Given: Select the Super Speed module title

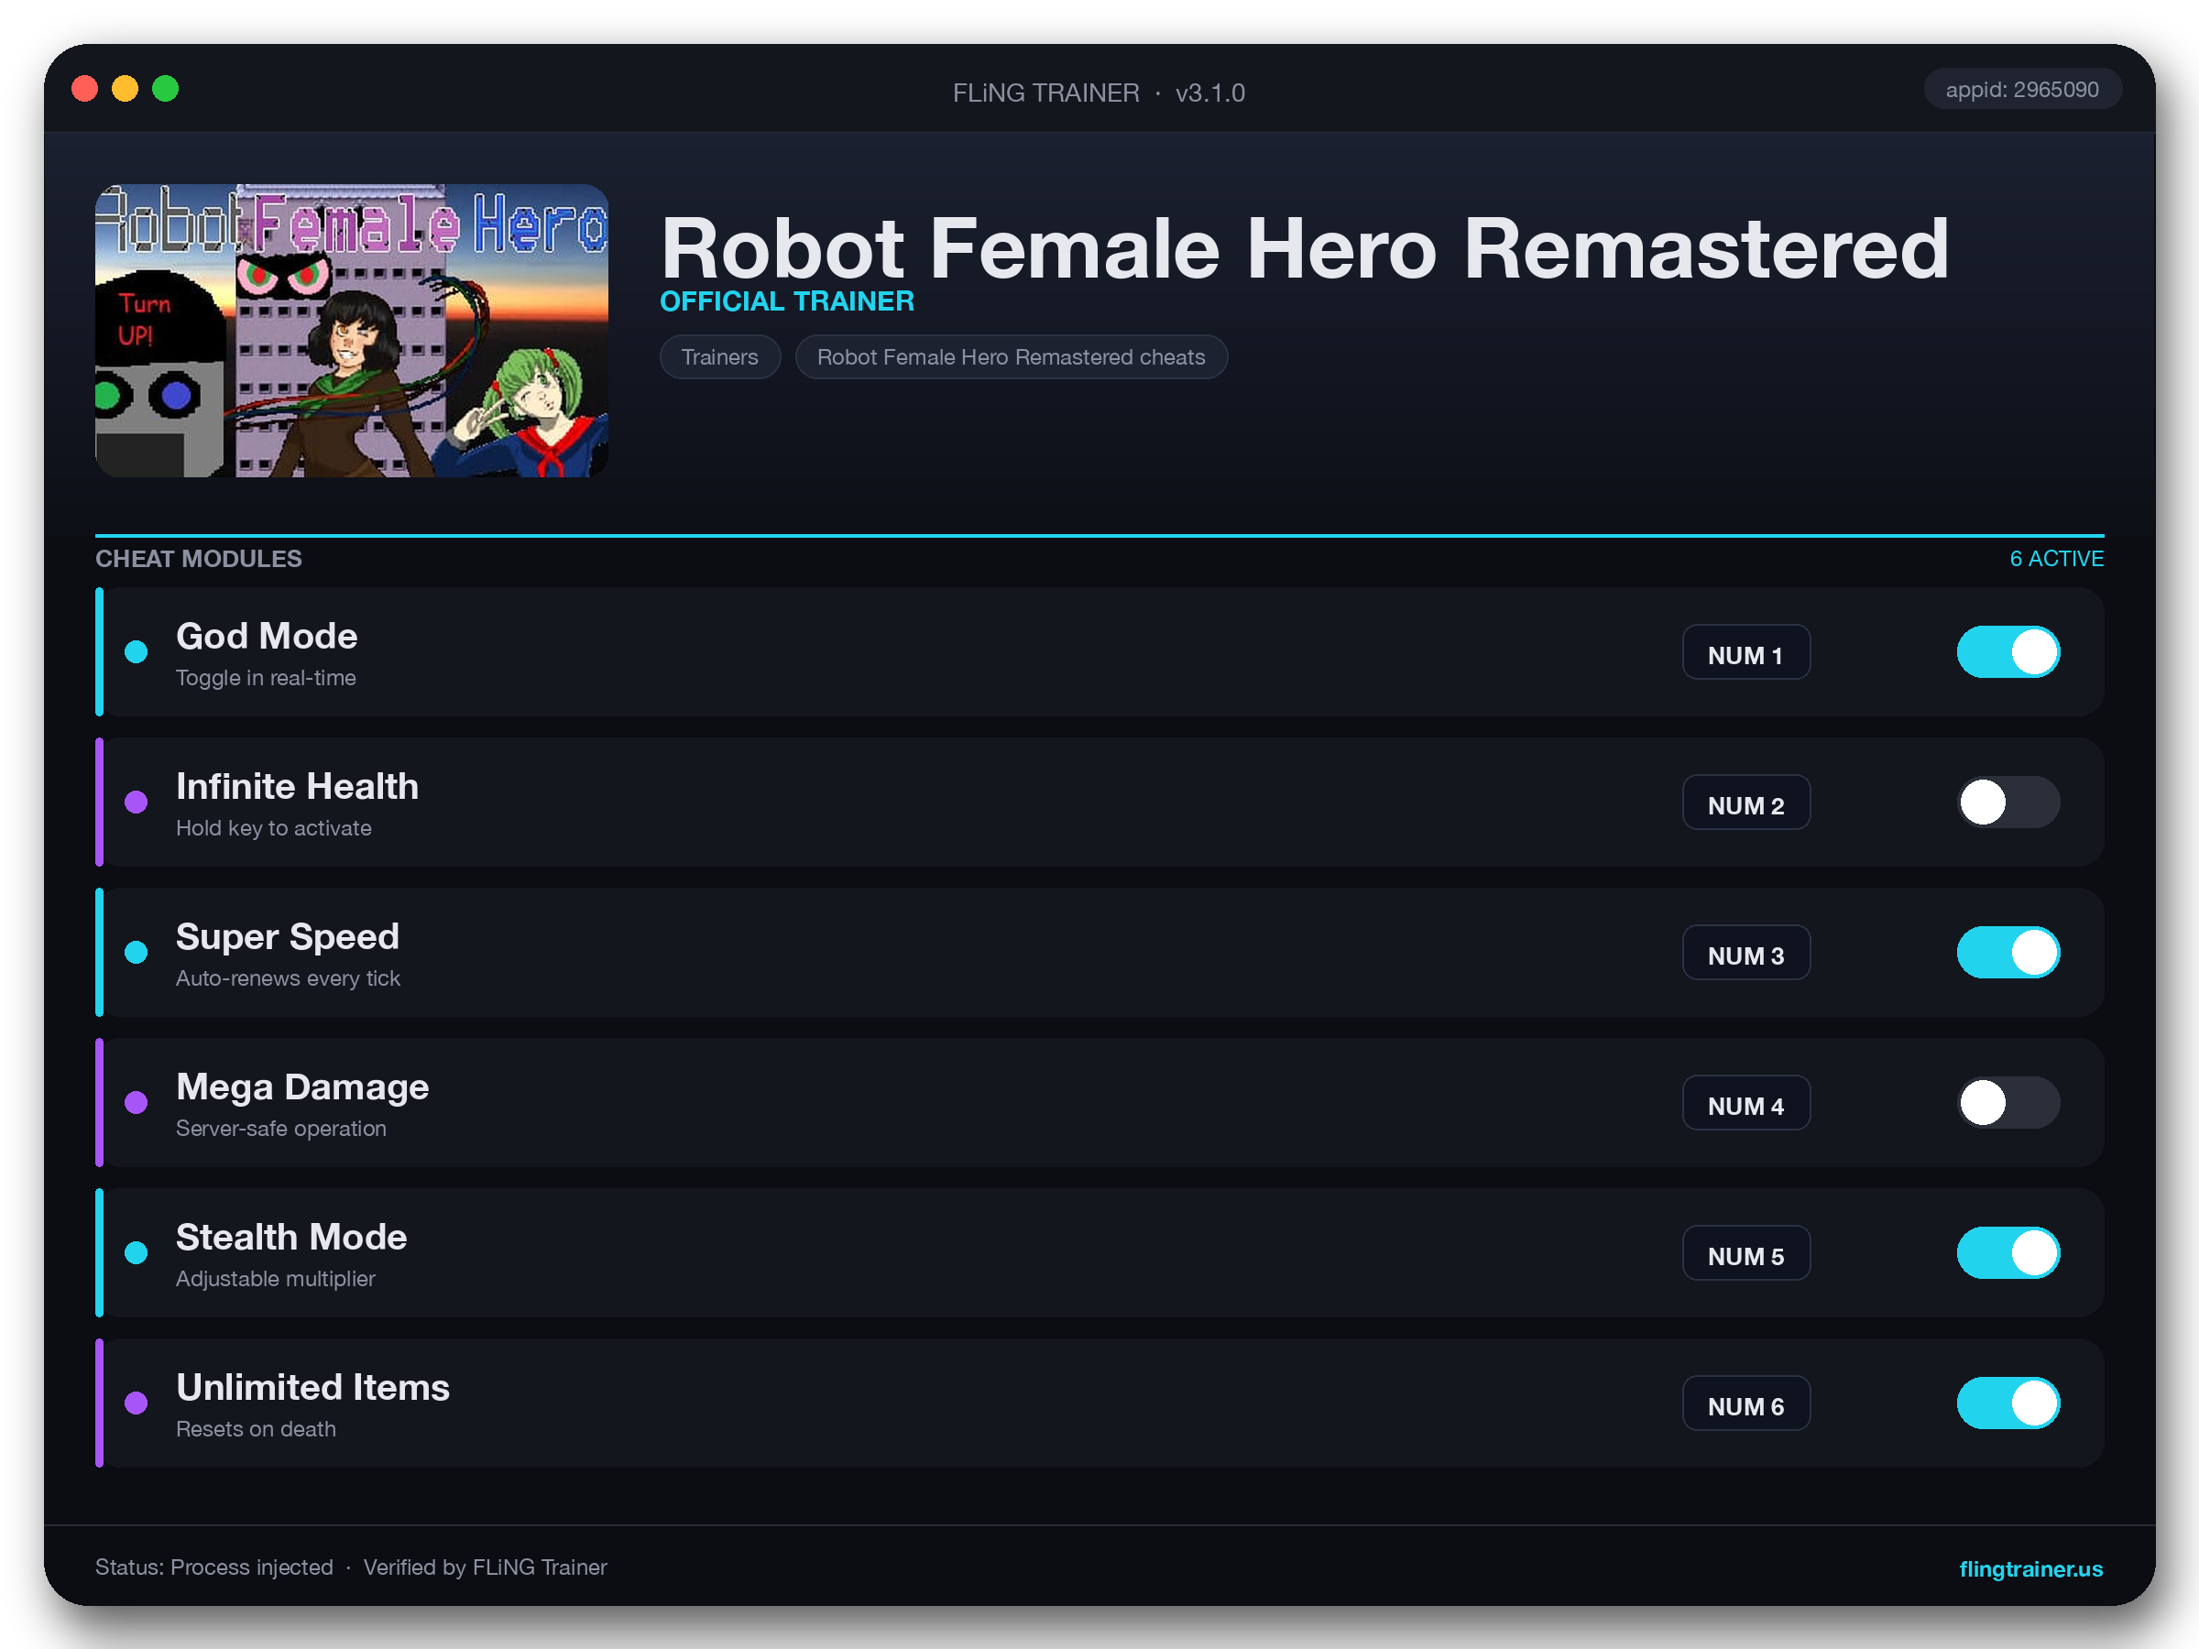Looking at the screenshot, I should point(288,937).
